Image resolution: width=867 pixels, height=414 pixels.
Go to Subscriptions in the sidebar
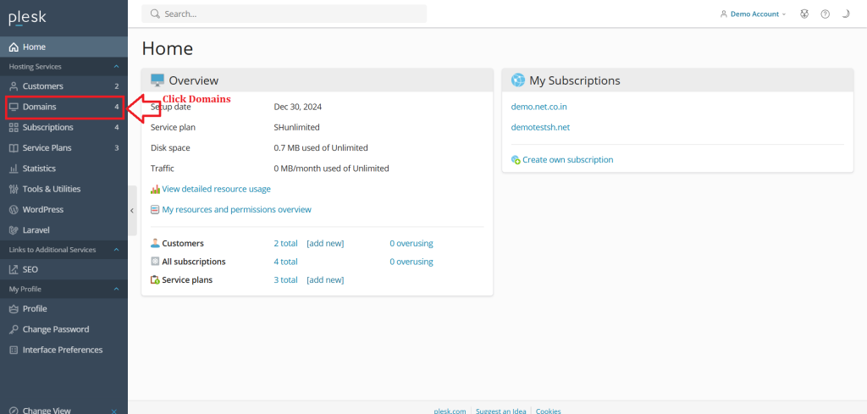64,127
